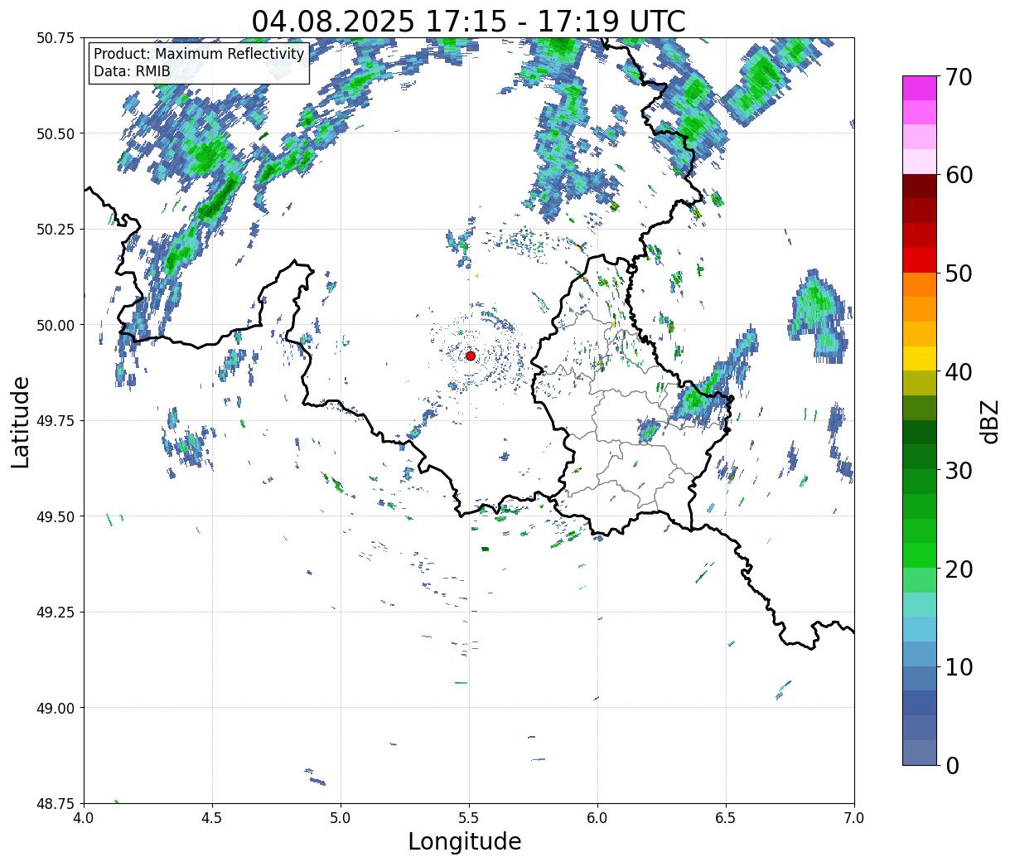Image resolution: width=1010 pixels, height=862 pixels.
Task: Click the latitude tick label "49.00"
Action: click(x=56, y=708)
